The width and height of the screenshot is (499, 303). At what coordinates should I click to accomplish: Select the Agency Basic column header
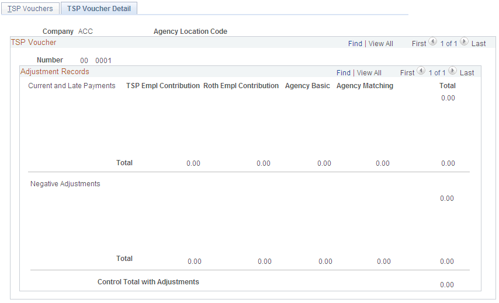pos(307,86)
